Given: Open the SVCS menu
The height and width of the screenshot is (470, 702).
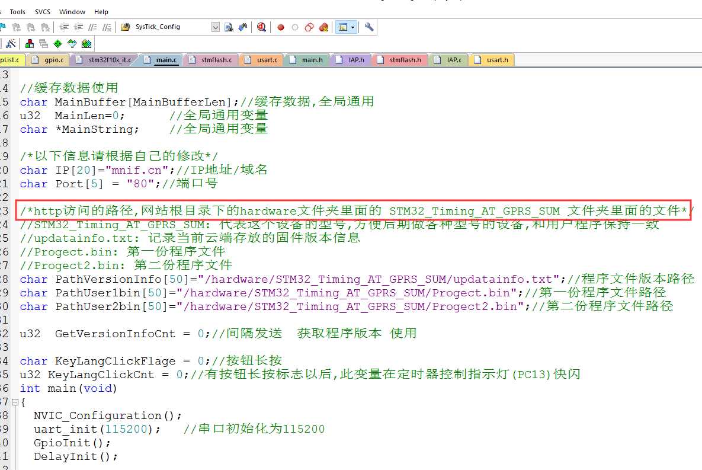Looking at the screenshot, I should point(43,12).
